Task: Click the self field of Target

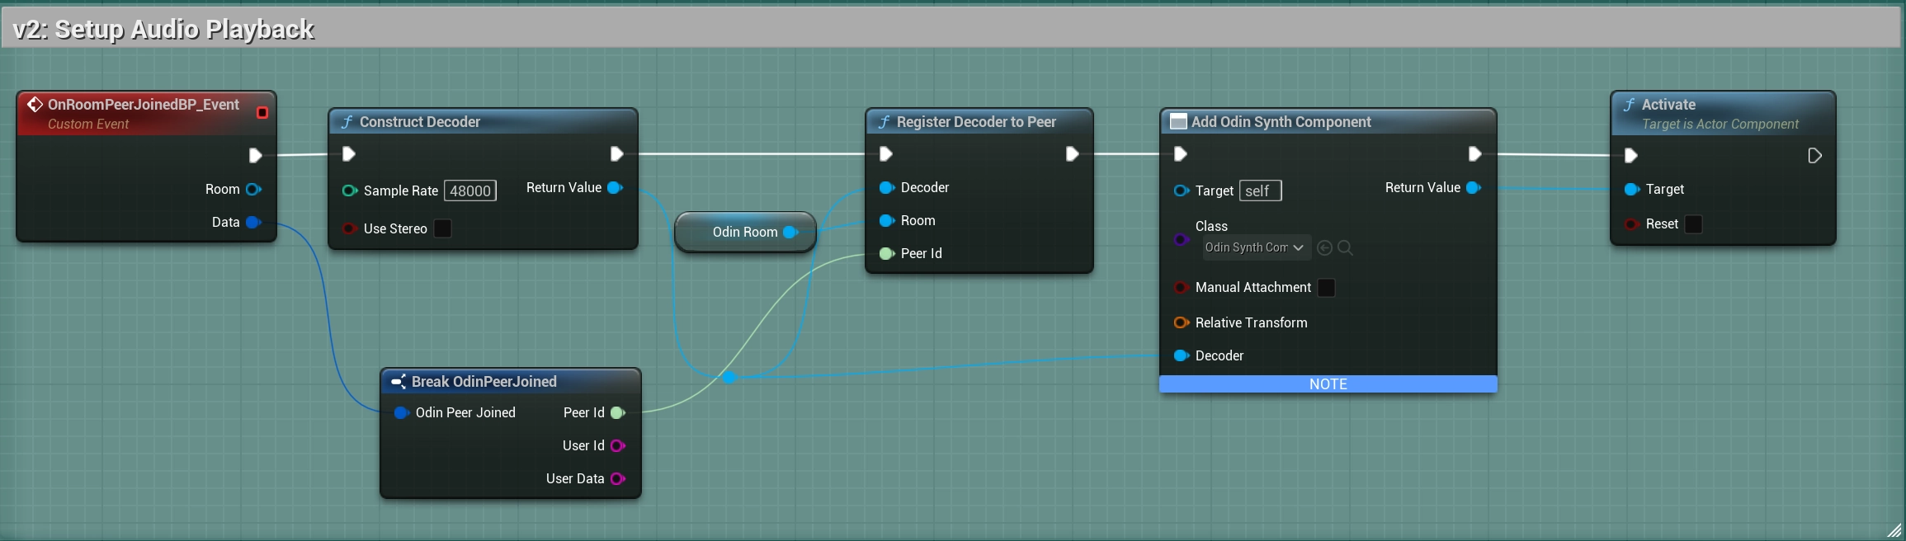Action: [x=1260, y=191]
